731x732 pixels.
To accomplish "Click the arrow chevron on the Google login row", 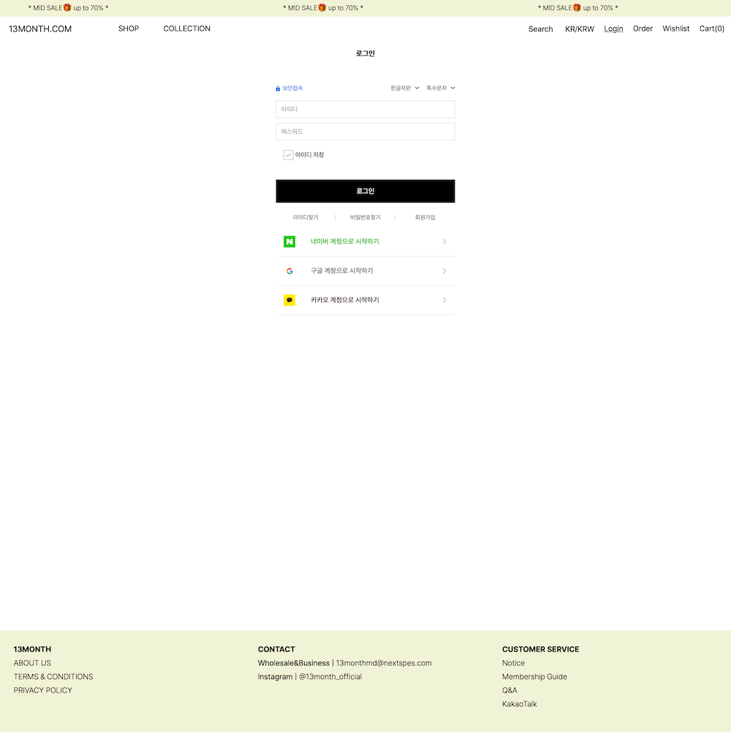I will (444, 271).
